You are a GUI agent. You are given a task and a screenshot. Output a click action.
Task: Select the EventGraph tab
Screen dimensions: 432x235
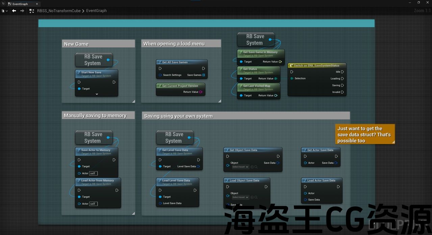click(20, 4)
